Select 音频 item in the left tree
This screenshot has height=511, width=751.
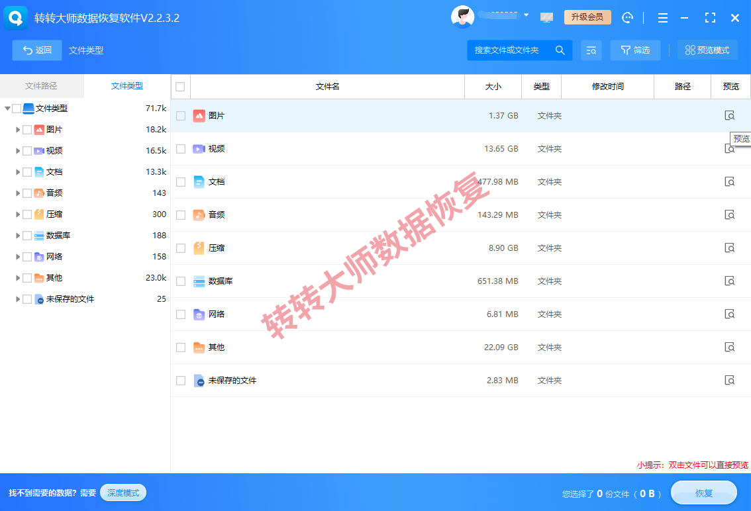pyautogui.click(x=54, y=193)
